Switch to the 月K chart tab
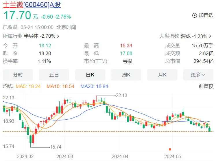 click(162, 75)
